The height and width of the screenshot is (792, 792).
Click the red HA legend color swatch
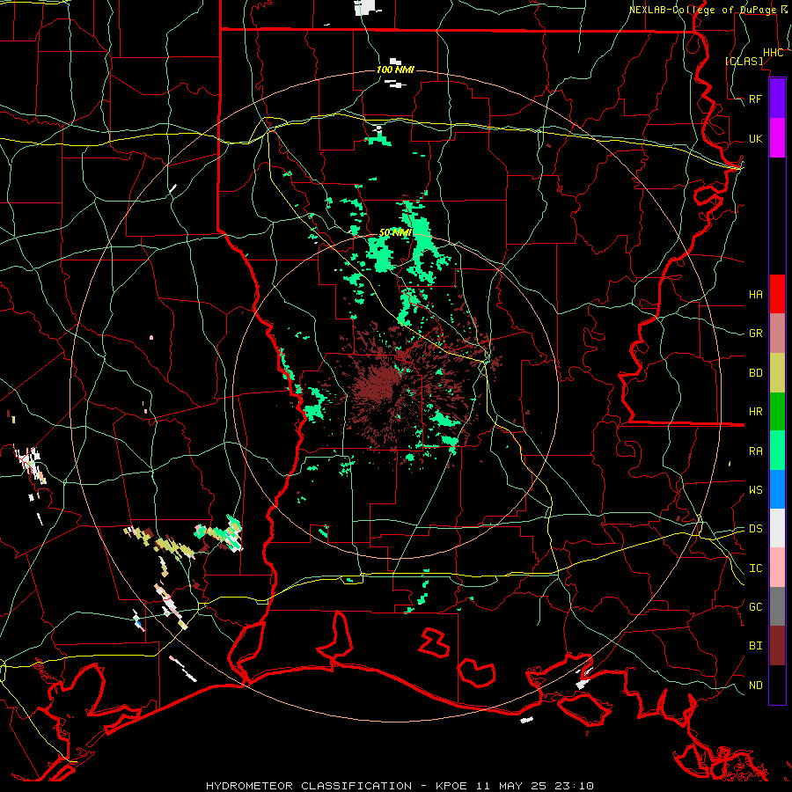777,294
